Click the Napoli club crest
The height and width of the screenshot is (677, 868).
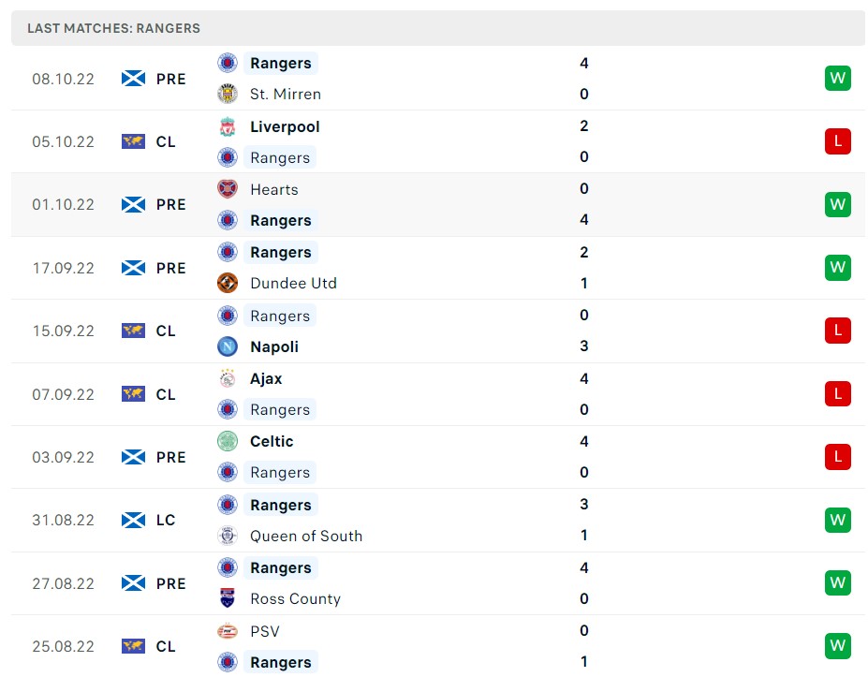(x=228, y=346)
